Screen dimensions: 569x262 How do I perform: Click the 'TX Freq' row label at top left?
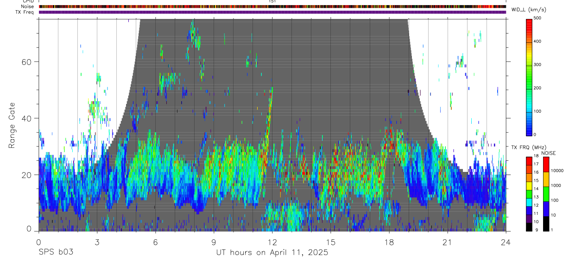(25, 12)
